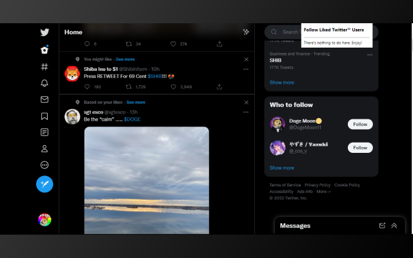The width and height of the screenshot is (413, 258).
Task: Click 'Follow Liked Twitter Users' popup title
Action: (x=334, y=30)
